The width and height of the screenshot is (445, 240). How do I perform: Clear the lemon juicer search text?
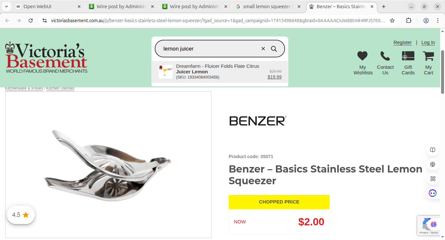point(263,49)
